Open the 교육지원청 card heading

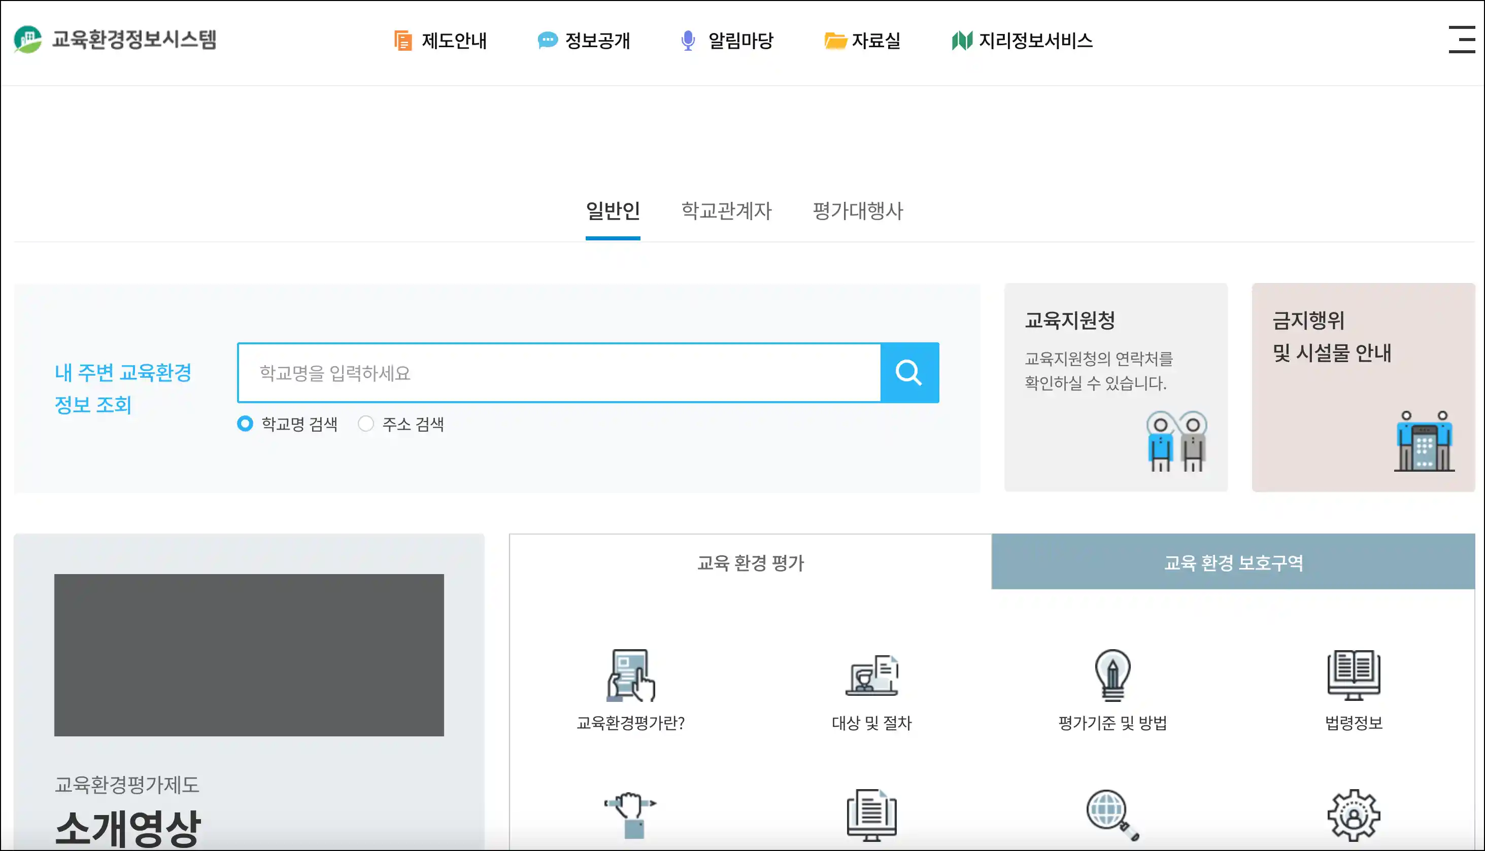pos(1070,321)
